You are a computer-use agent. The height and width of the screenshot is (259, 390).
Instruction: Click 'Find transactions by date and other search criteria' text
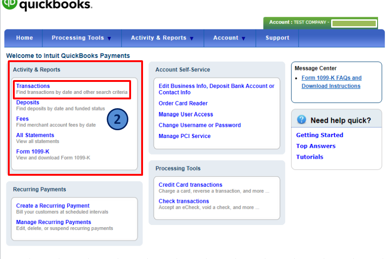pos(72,92)
